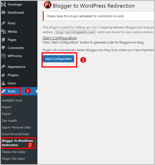Click the Comments speech bubble icon
This screenshot has width=155, height=165.
coord(3,48)
